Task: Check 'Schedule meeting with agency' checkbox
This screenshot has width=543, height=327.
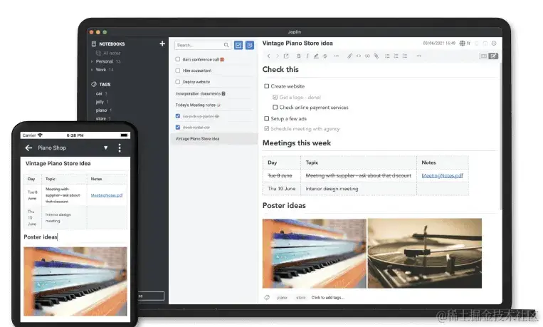Action: [x=267, y=129]
